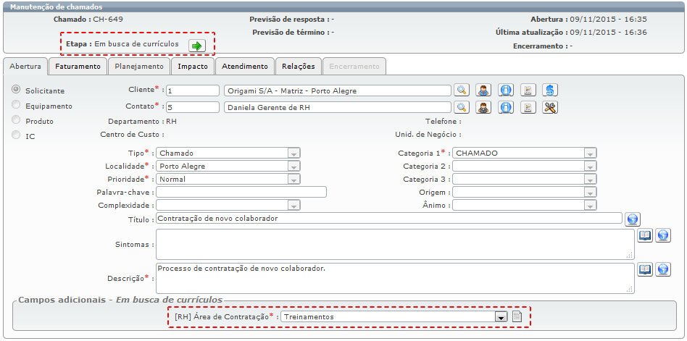Click the book icon beside Sintomas field

coord(644,235)
